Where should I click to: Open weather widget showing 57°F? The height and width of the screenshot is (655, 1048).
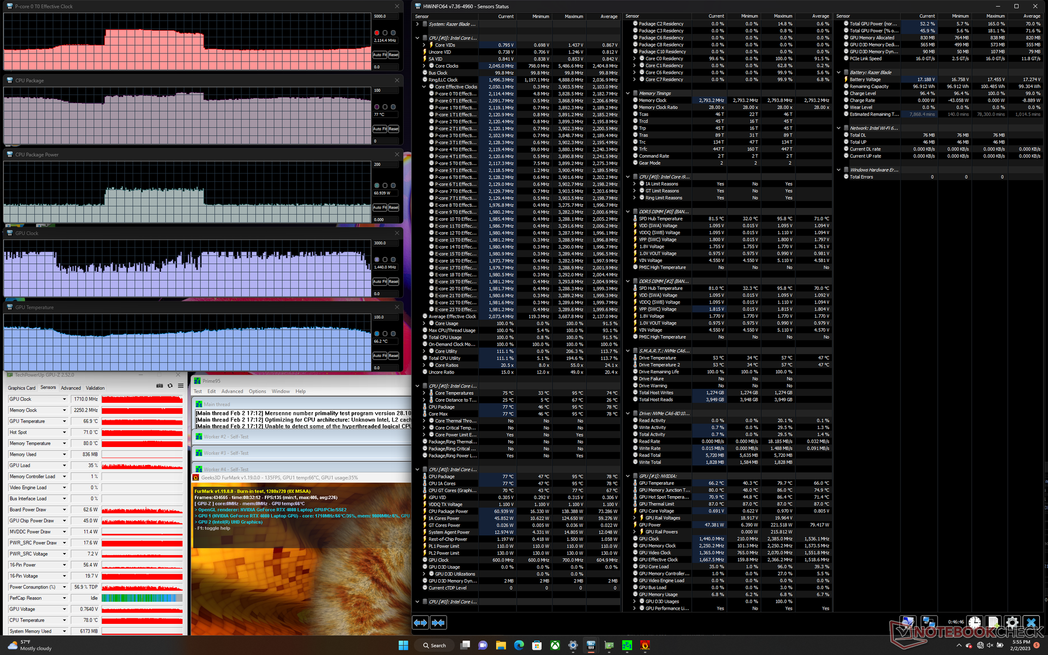[30, 645]
